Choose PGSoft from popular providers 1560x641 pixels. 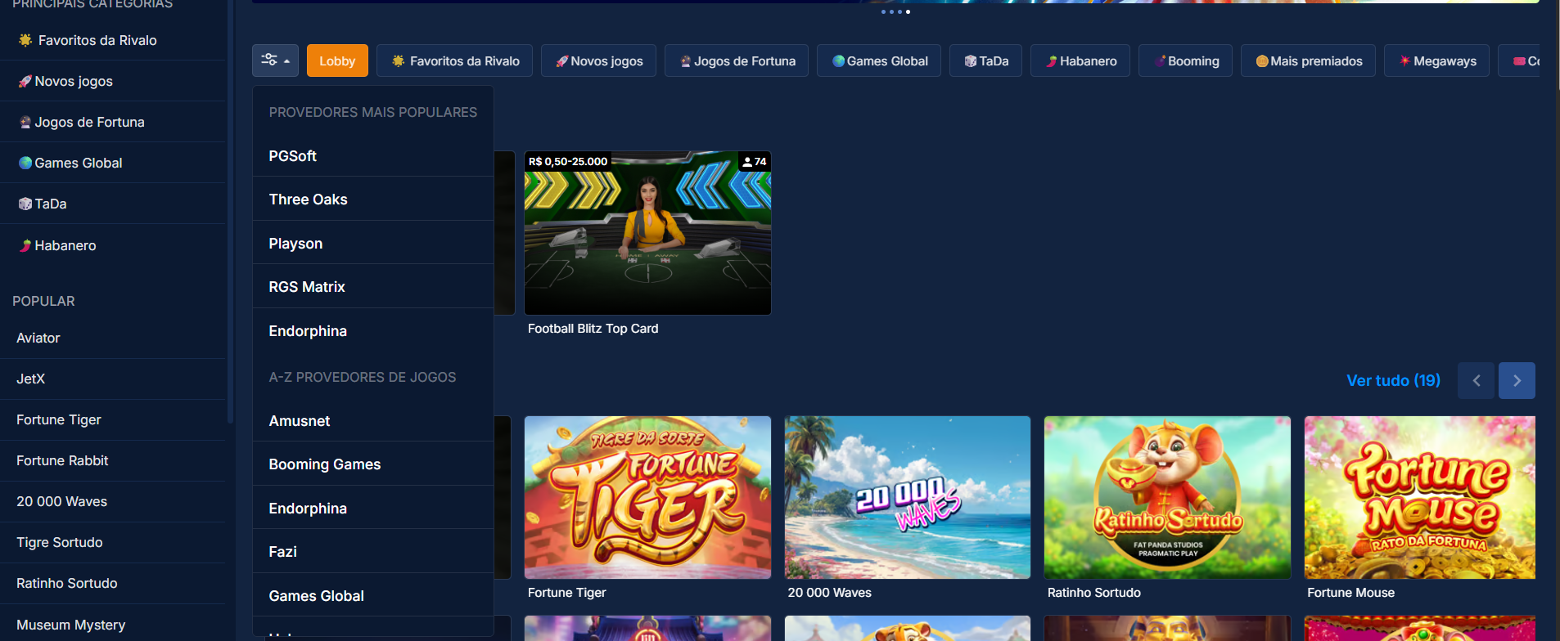point(292,156)
